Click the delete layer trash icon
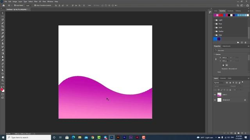The height and width of the screenshot is (140, 250). (x=246, y=133)
